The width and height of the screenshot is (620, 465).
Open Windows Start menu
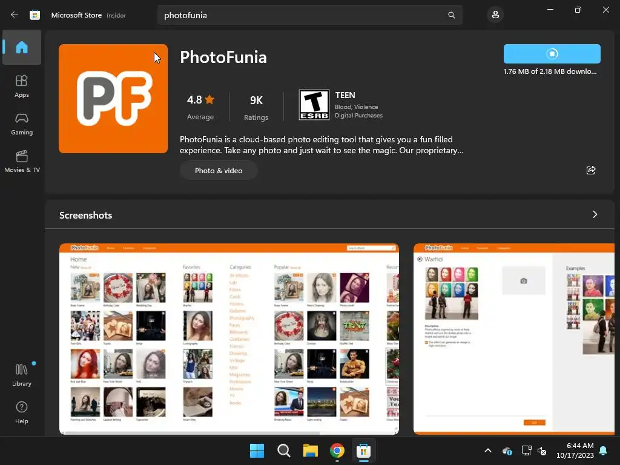pyautogui.click(x=257, y=450)
